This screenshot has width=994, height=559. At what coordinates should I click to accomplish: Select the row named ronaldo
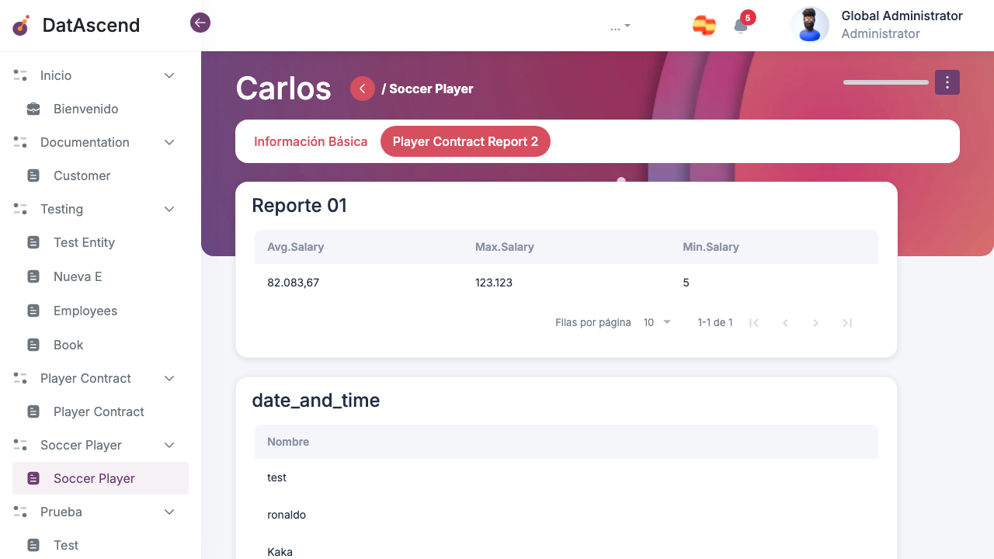point(566,515)
